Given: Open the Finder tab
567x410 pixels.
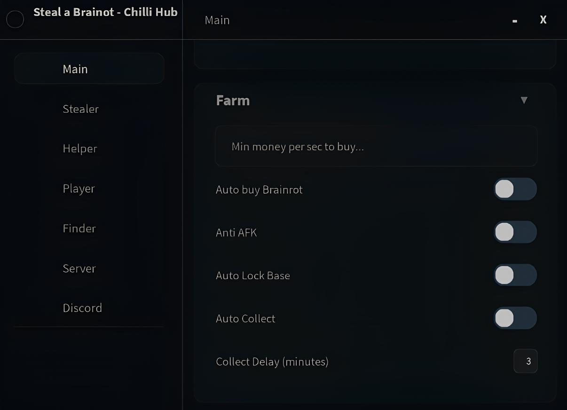Looking at the screenshot, I should 79,229.
